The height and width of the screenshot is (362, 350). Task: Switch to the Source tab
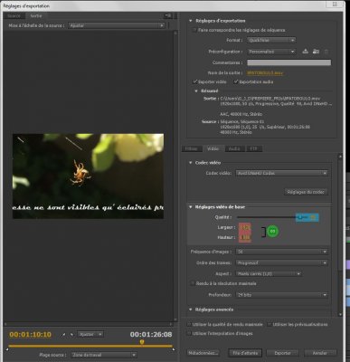14,15
